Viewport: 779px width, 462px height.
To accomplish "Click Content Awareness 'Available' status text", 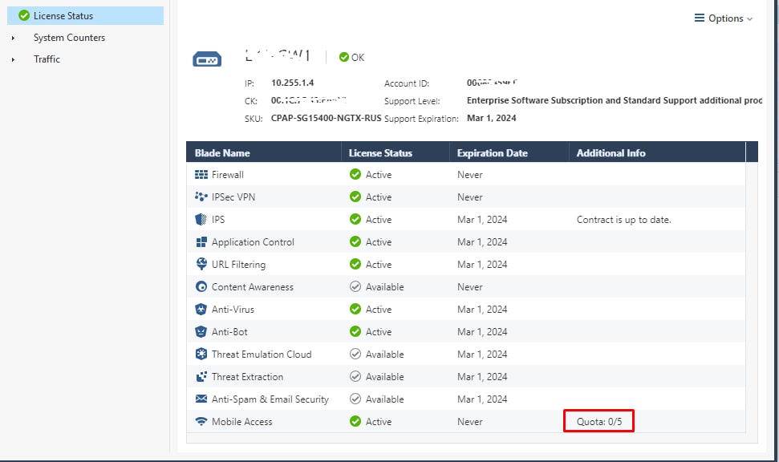I will tap(384, 287).
